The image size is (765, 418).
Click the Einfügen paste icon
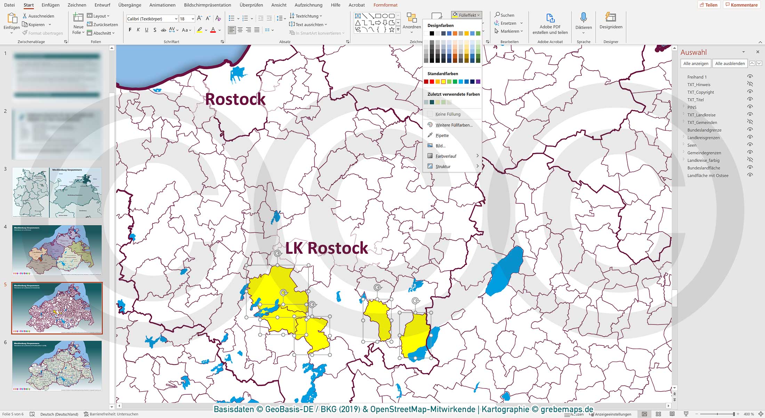point(12,18)
